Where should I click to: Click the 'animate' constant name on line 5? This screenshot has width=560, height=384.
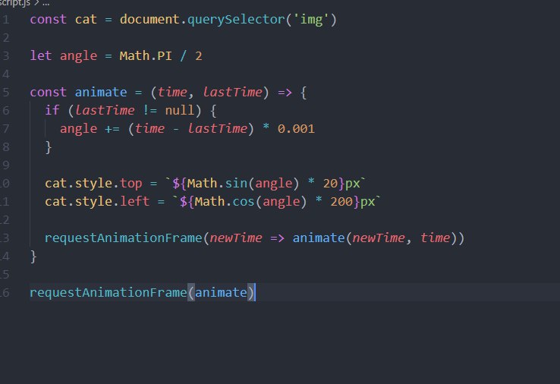pyautogui.click(x=101, y=92)
